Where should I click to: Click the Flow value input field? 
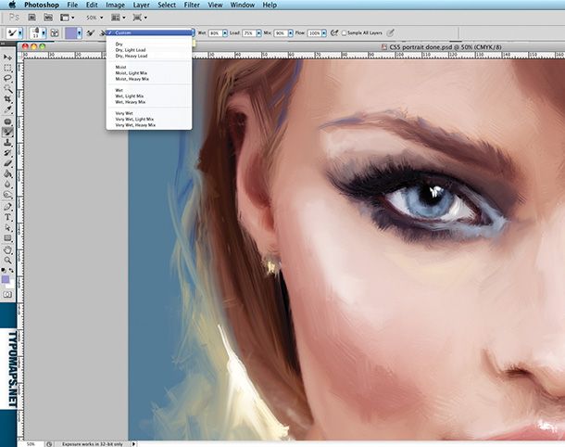tap(314, 33)
